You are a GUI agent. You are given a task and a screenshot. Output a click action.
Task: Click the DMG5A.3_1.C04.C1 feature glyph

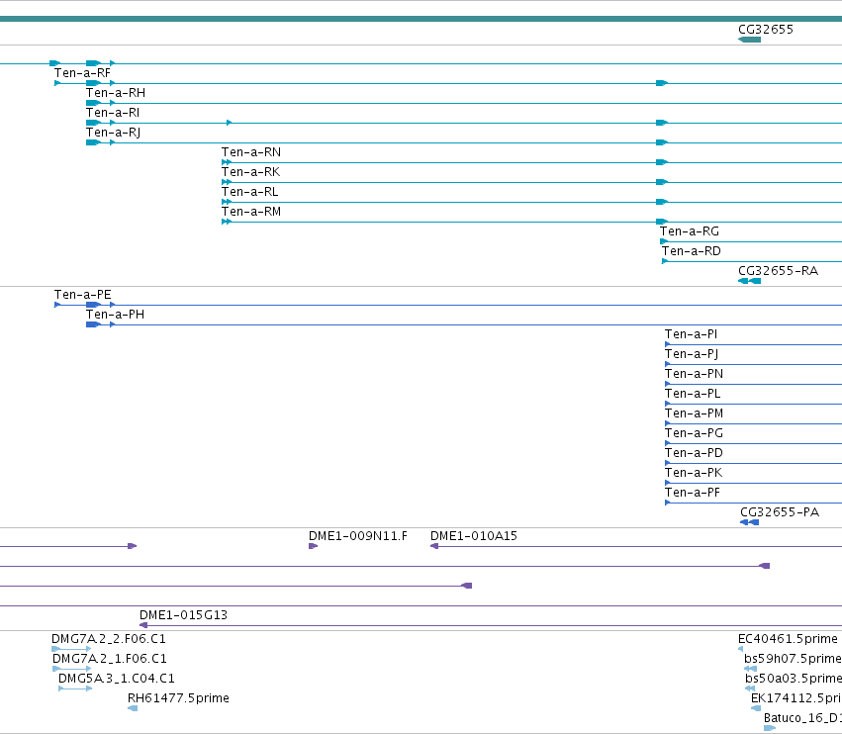75,688
